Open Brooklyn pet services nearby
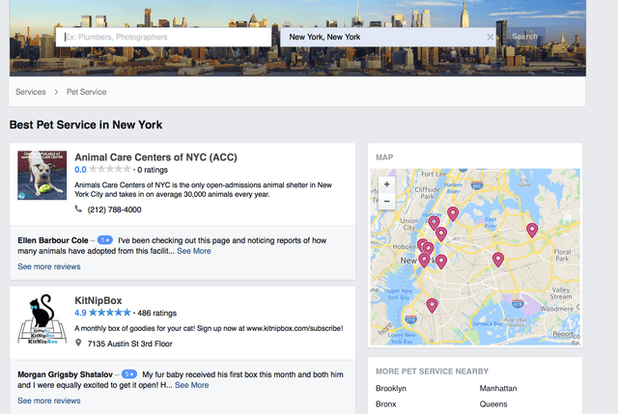This screenshot has height=414, width=618. (391, 388)
